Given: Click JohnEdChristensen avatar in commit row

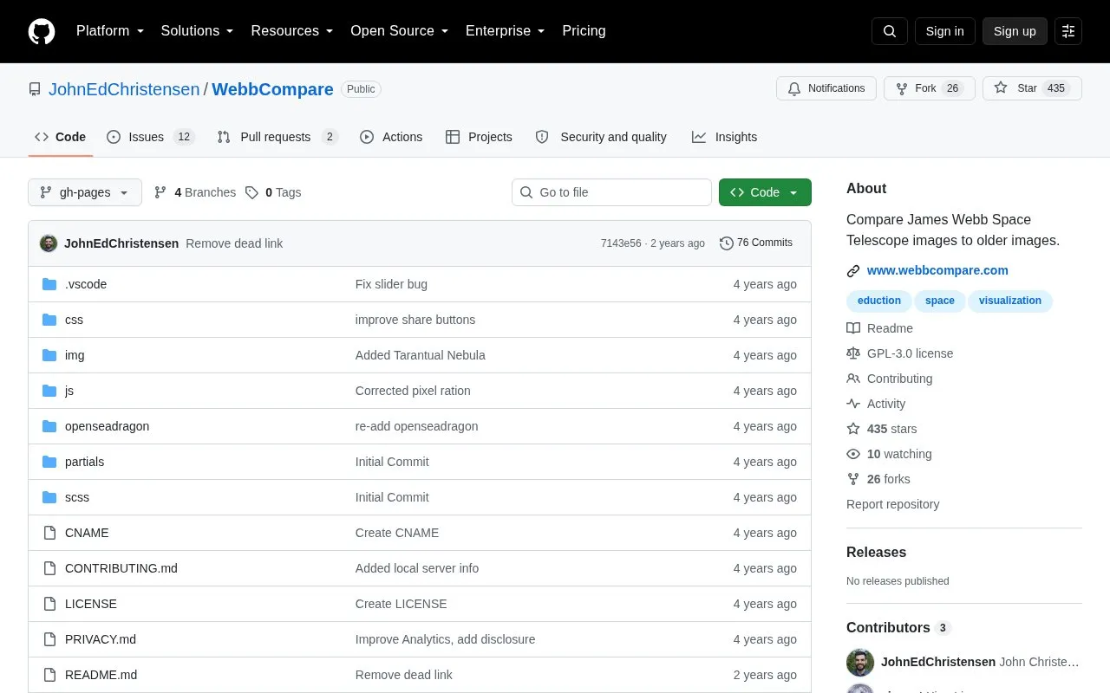Looking at the screenshot, I should 49,243.
